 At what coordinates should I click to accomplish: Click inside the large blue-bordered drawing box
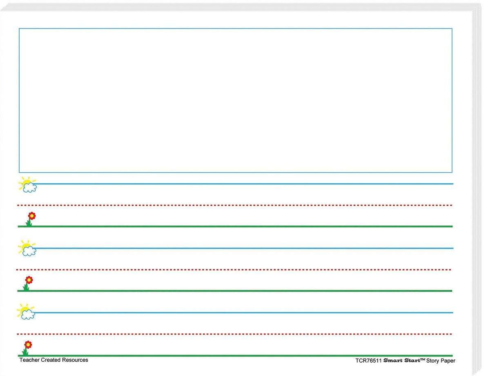click(x=235, y=100)
